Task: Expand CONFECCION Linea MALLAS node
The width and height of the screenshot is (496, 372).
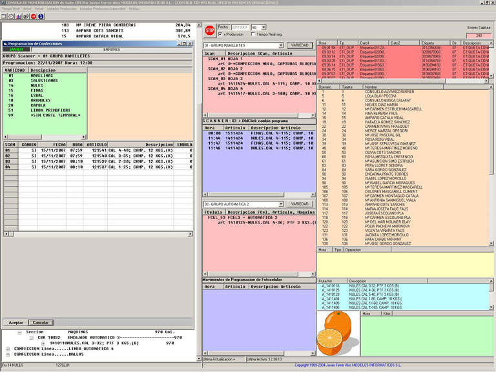Action: pos(8,355)
